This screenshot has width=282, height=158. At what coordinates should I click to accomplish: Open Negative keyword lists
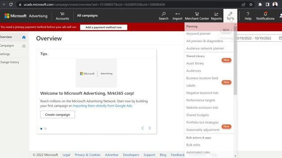[202, 93]
